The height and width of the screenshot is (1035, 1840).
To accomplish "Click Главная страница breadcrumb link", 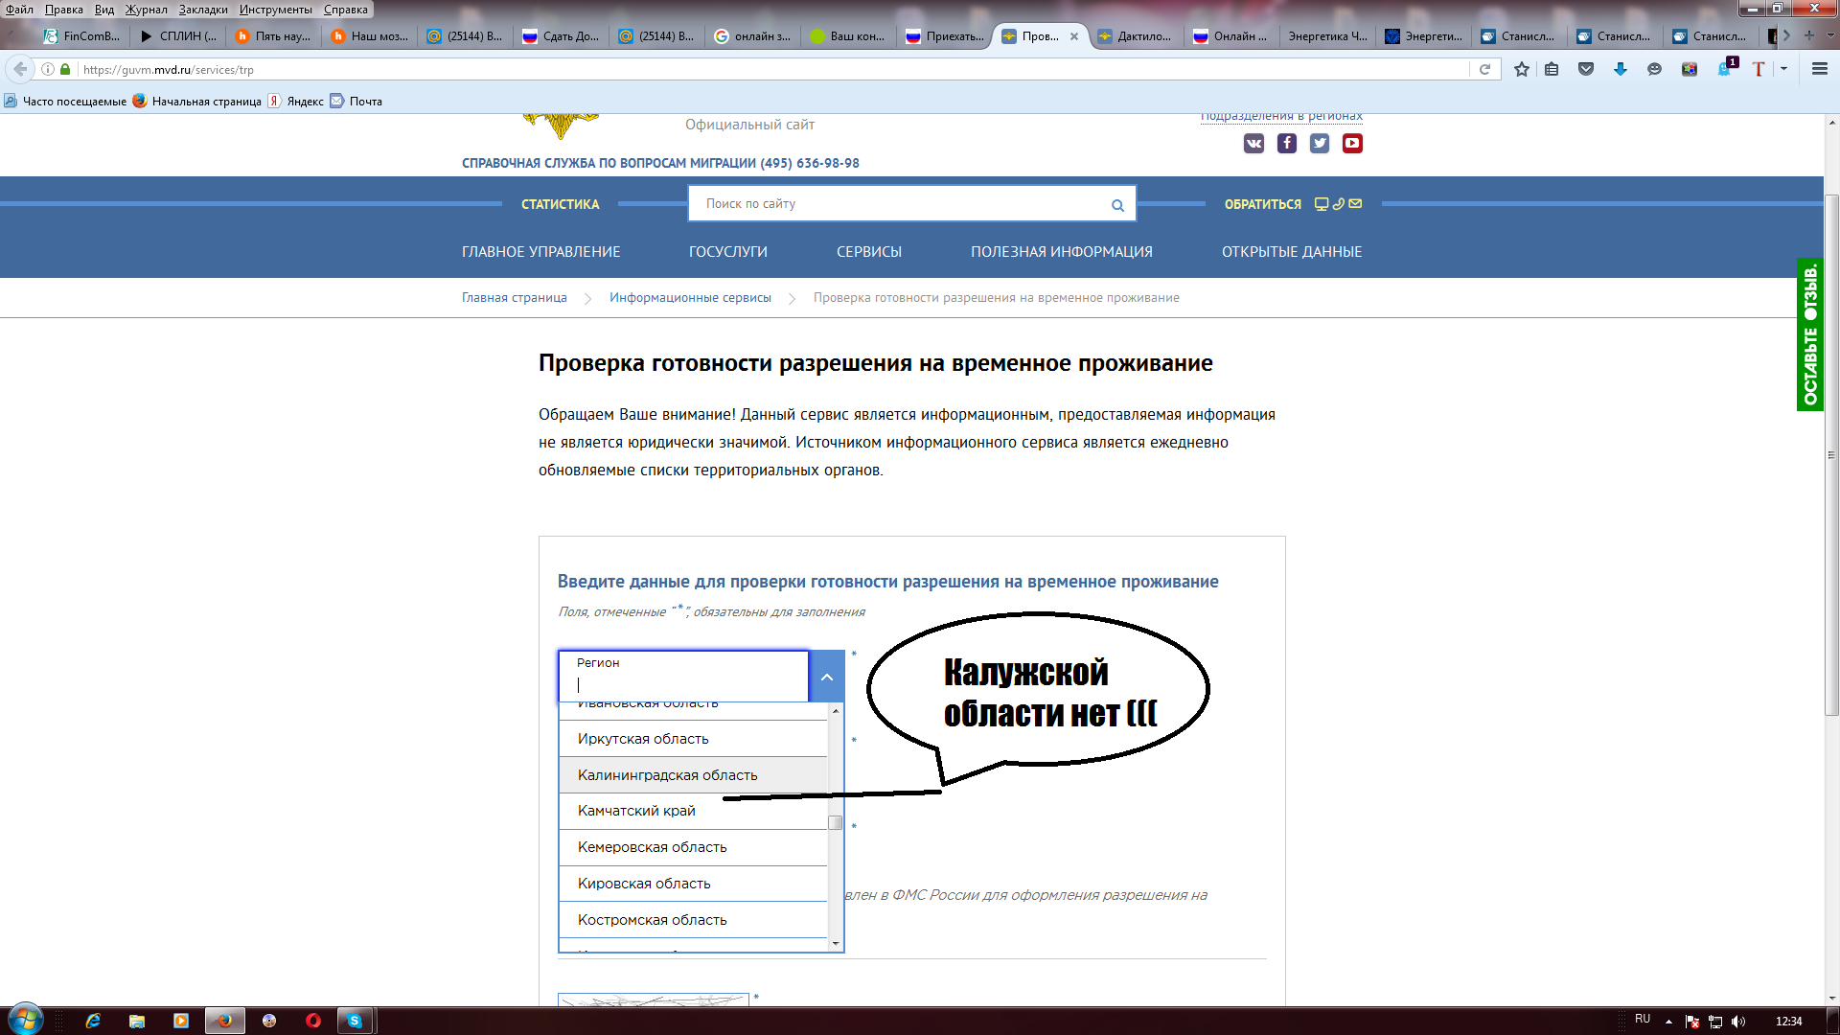I will (515, 296).
